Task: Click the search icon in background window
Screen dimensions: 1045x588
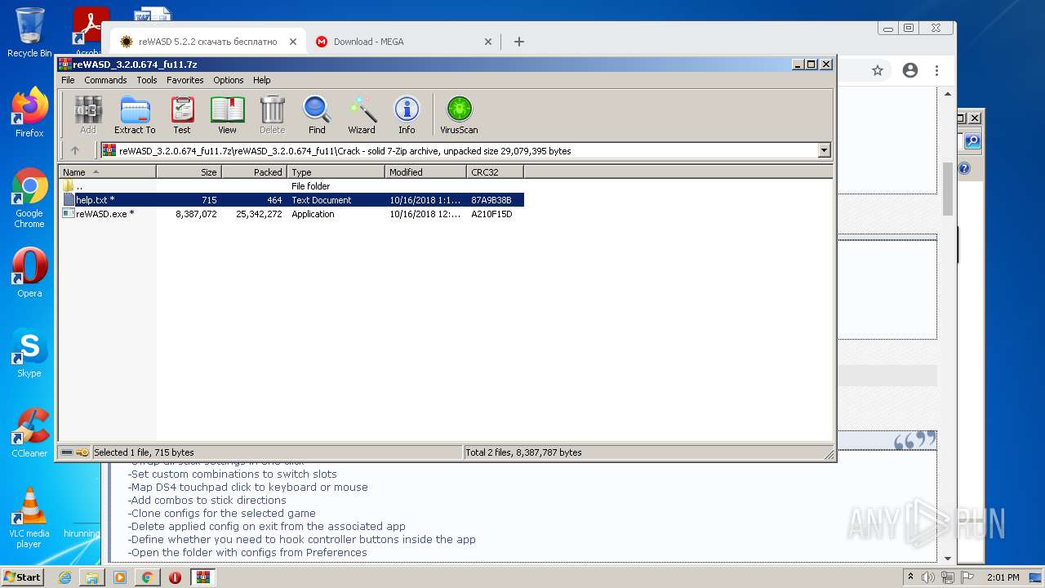Action: pos(972,141)
